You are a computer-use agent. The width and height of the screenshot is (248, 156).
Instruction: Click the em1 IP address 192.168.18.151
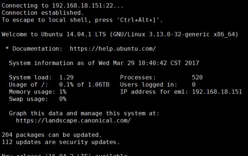coord(217,92)
